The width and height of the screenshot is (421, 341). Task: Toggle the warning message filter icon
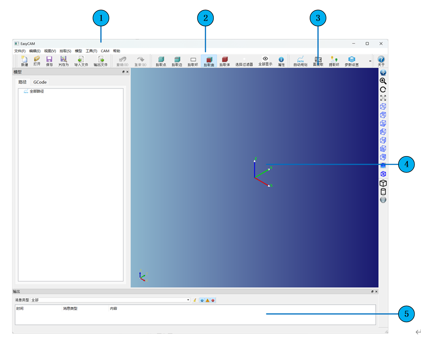(x=207, y=300)
